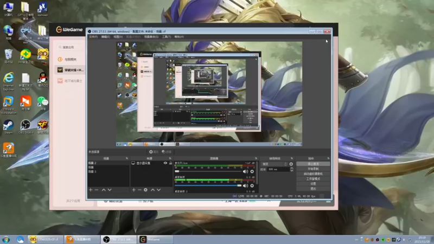This screenshot has width=434, height=244.
Task: Open the View menu in OBS
Action: click(118, 37)
